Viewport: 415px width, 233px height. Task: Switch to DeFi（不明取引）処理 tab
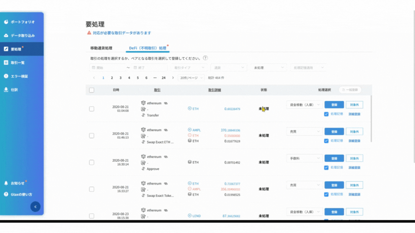147,48
